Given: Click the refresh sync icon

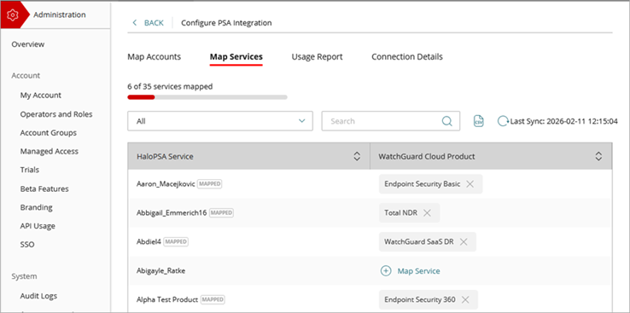Looking at the screenshot, I should coord(503,121).
